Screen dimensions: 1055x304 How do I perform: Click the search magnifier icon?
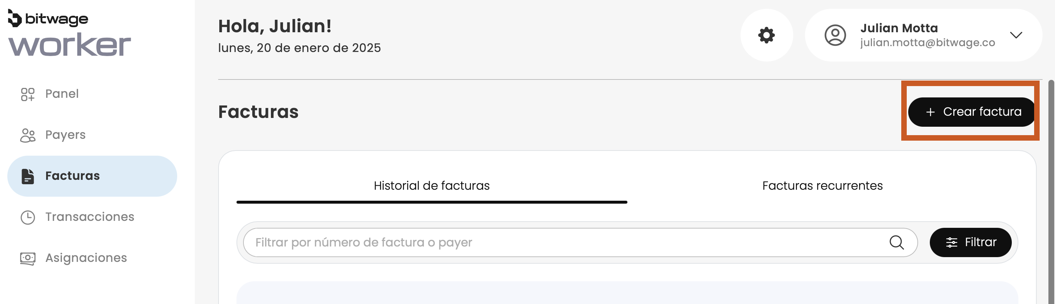[x=896, y=242]
